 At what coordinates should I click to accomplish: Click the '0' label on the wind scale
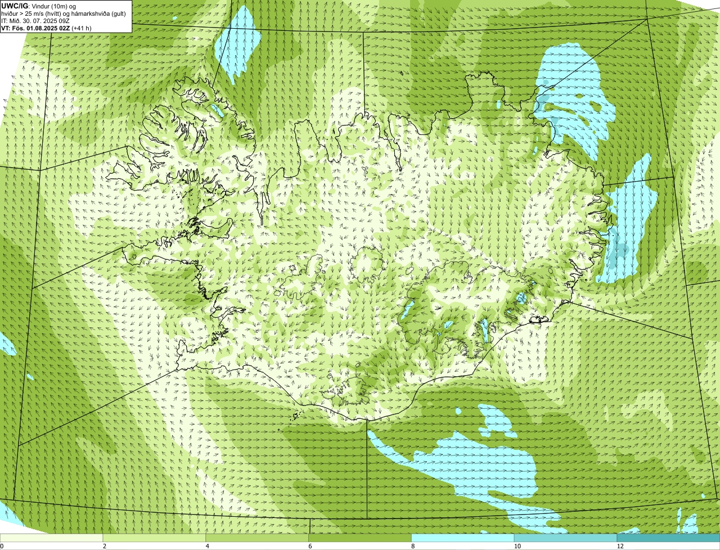click(x=2, y=546)
